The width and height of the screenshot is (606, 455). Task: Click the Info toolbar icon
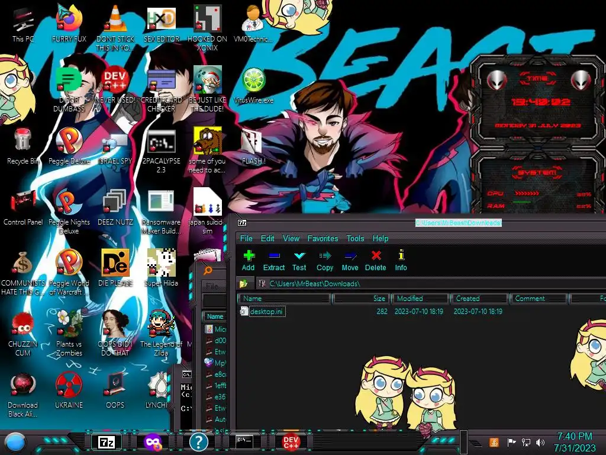coord(401,260)
